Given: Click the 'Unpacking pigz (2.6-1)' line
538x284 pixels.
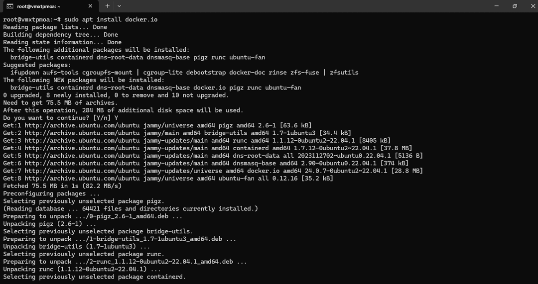Looking at the screenshot, I should click(50, 224).
